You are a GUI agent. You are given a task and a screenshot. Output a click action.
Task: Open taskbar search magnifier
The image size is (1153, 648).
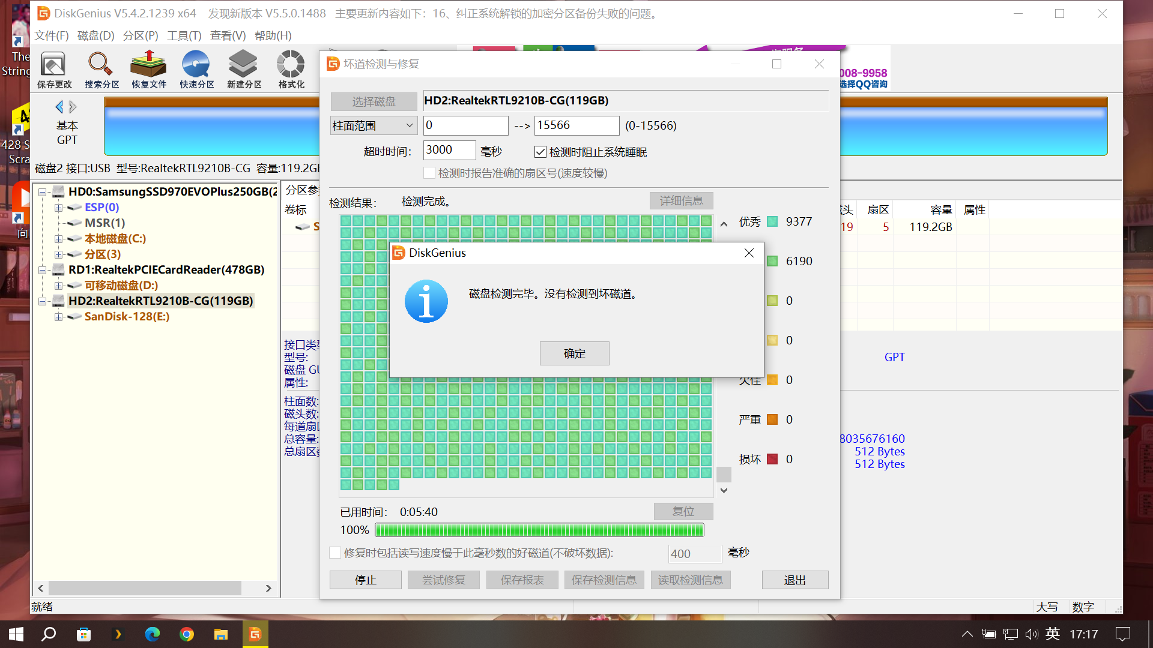[x=49, y=634]
